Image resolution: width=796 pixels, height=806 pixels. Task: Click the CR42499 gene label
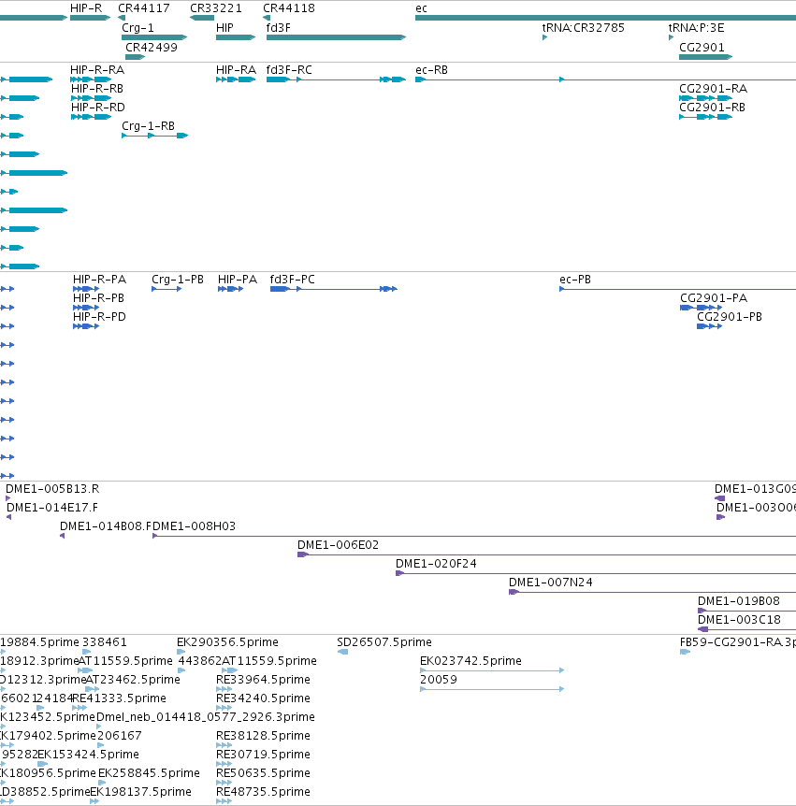[152, 48]
